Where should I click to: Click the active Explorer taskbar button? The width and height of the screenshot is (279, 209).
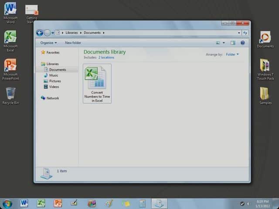tap(160, 203)
